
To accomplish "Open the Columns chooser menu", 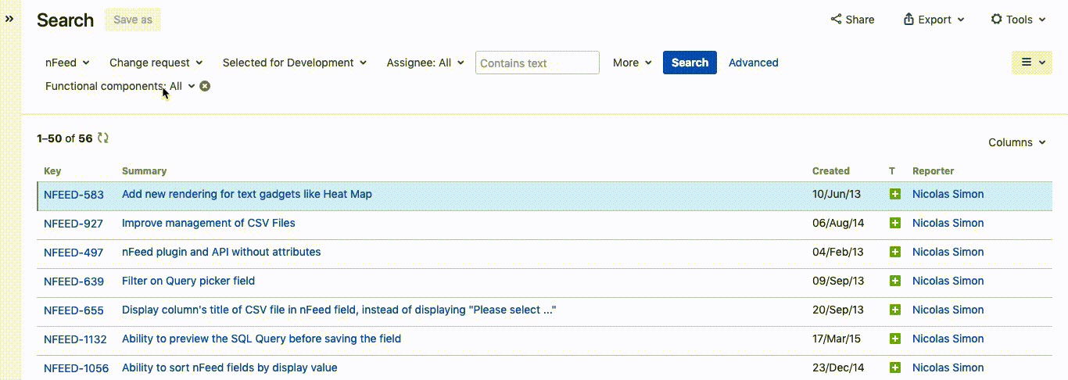I will point(1016,142).
